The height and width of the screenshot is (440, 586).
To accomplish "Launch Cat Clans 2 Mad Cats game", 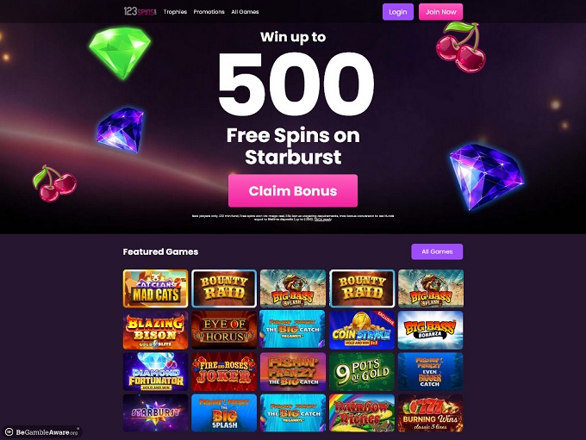I will (155, 288).
